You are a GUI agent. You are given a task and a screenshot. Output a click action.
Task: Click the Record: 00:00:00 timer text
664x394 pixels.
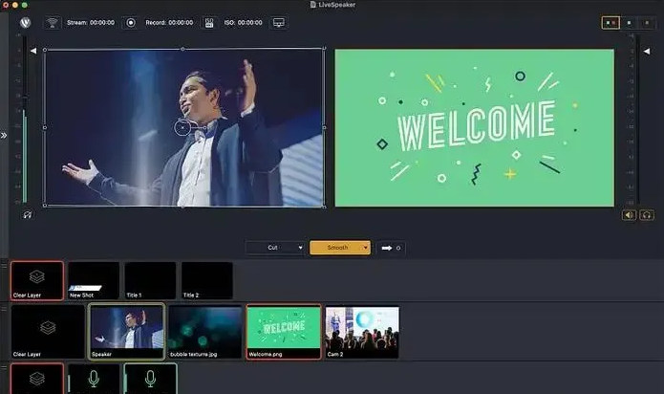[x=169, y=22]
